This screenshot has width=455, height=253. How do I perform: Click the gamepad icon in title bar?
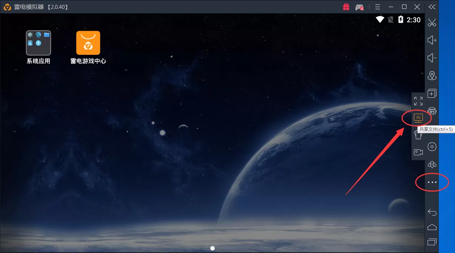tap(359, 7)
